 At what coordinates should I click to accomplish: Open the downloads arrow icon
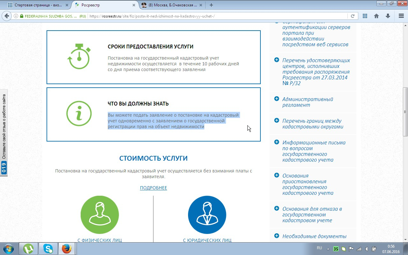coord(388,16)
